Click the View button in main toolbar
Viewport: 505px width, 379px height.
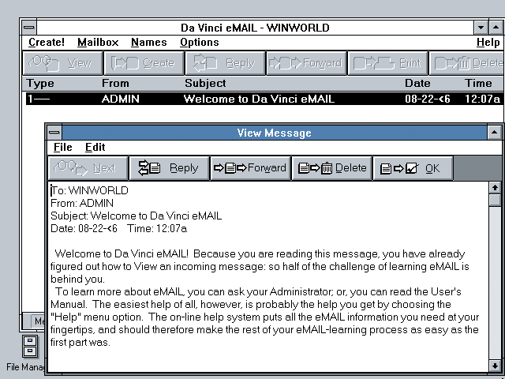pyautogui.click(x=63, y=63)
